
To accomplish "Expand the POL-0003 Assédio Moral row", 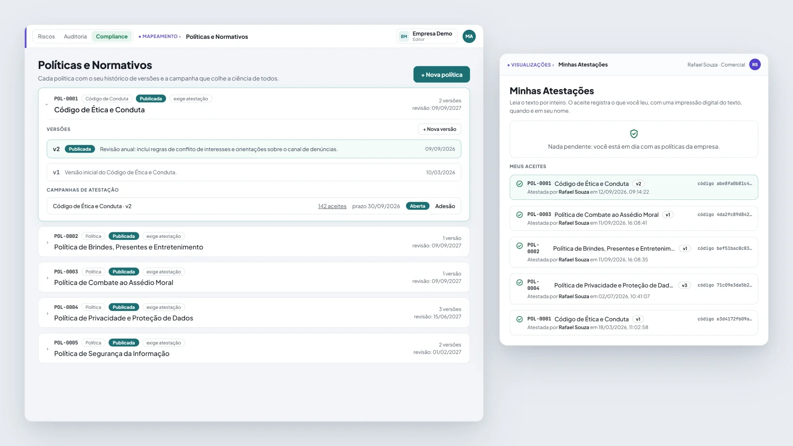I will point(48,278).
